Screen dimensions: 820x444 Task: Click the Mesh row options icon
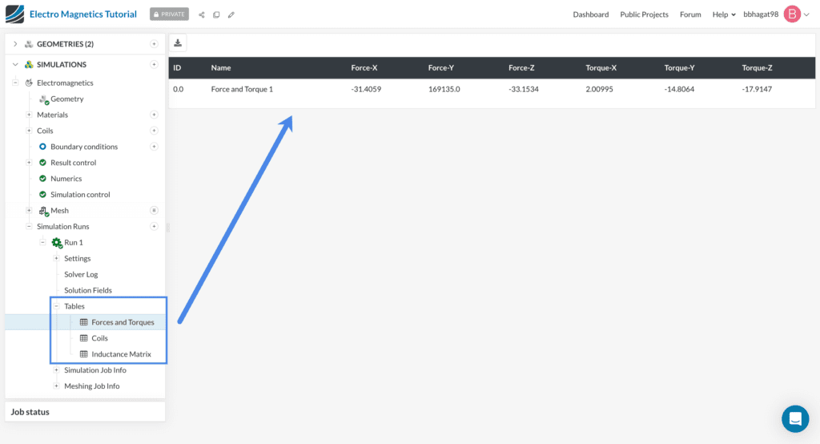(x=154, y=211)
